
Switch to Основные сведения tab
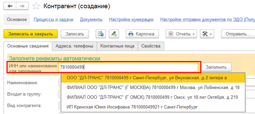point(28,46)
